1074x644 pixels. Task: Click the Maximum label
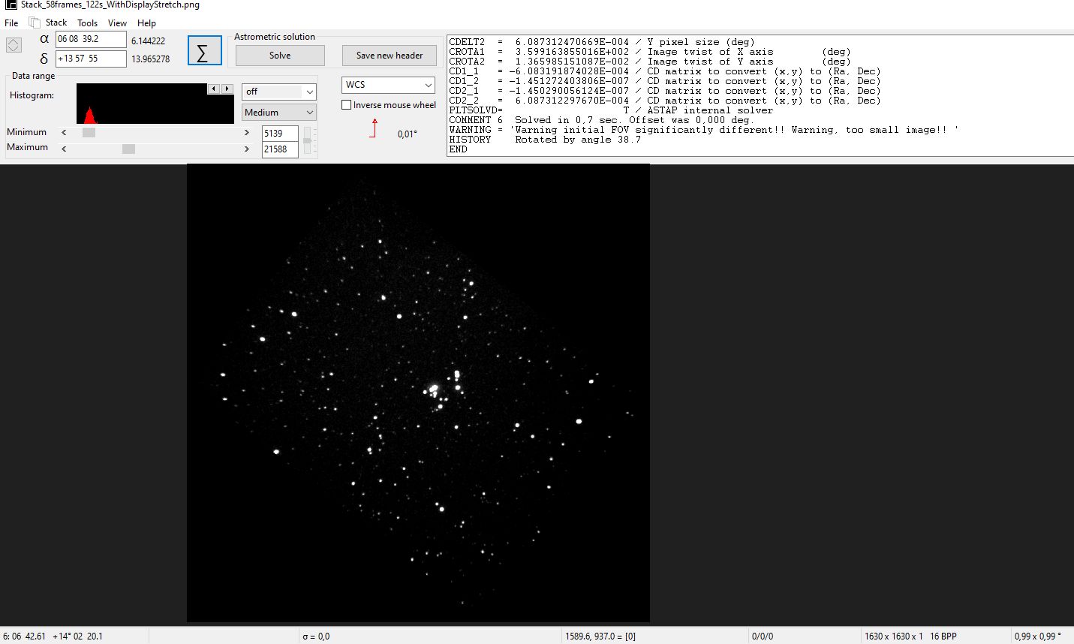(x=27, y=147)
